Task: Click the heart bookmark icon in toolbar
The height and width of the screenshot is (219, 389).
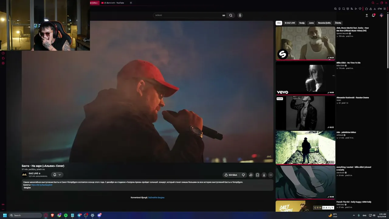Action: point(360,9)
